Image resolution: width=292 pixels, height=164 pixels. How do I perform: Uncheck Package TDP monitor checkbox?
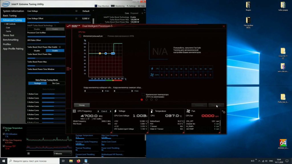(x=4, y=146)
